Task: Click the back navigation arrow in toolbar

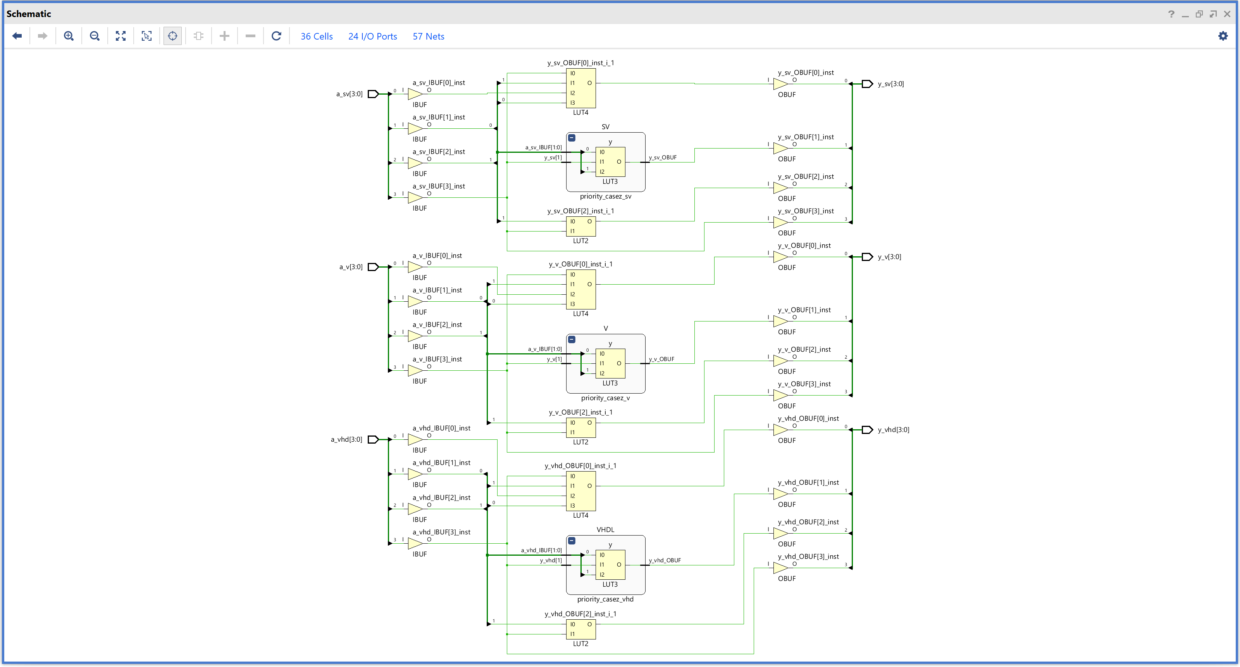Action: pos(17,36)
